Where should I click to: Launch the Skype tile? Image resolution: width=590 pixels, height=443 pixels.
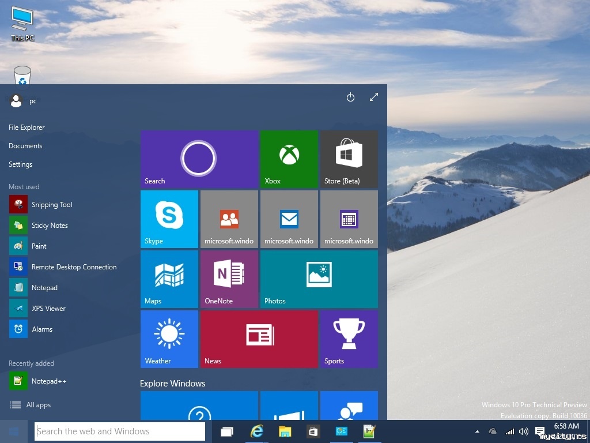(x=169, y=219)
